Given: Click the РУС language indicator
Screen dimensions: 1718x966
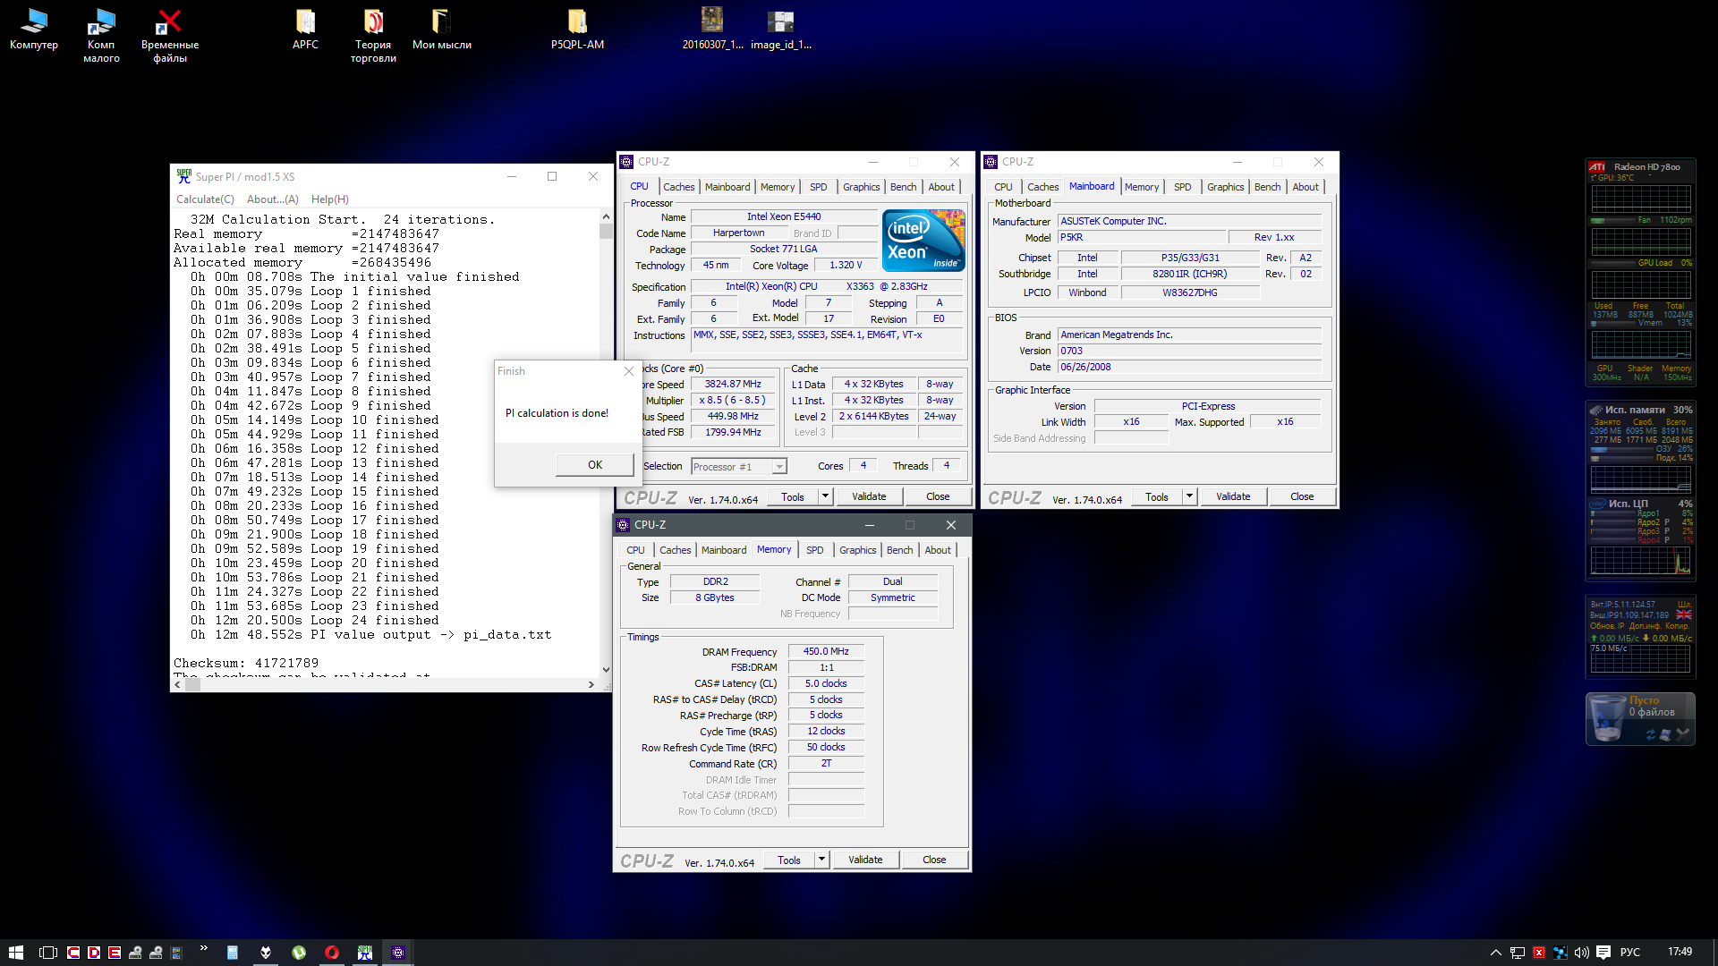Looking at the screenshot, I should [1630, 953].
